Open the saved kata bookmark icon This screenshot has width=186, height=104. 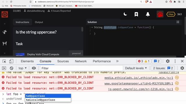[136, 14]
